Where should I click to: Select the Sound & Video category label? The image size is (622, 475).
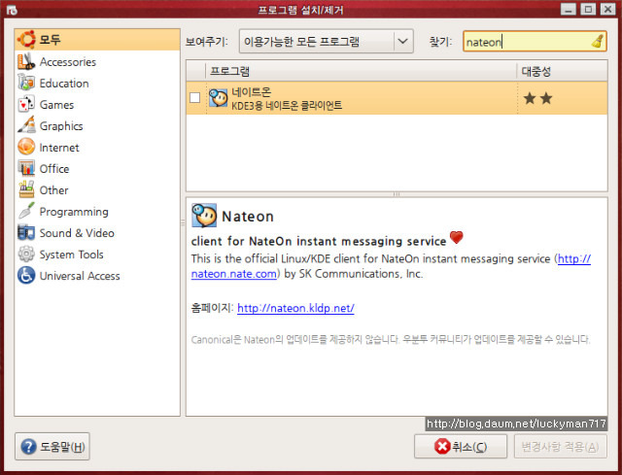click(x=77, y=233)
